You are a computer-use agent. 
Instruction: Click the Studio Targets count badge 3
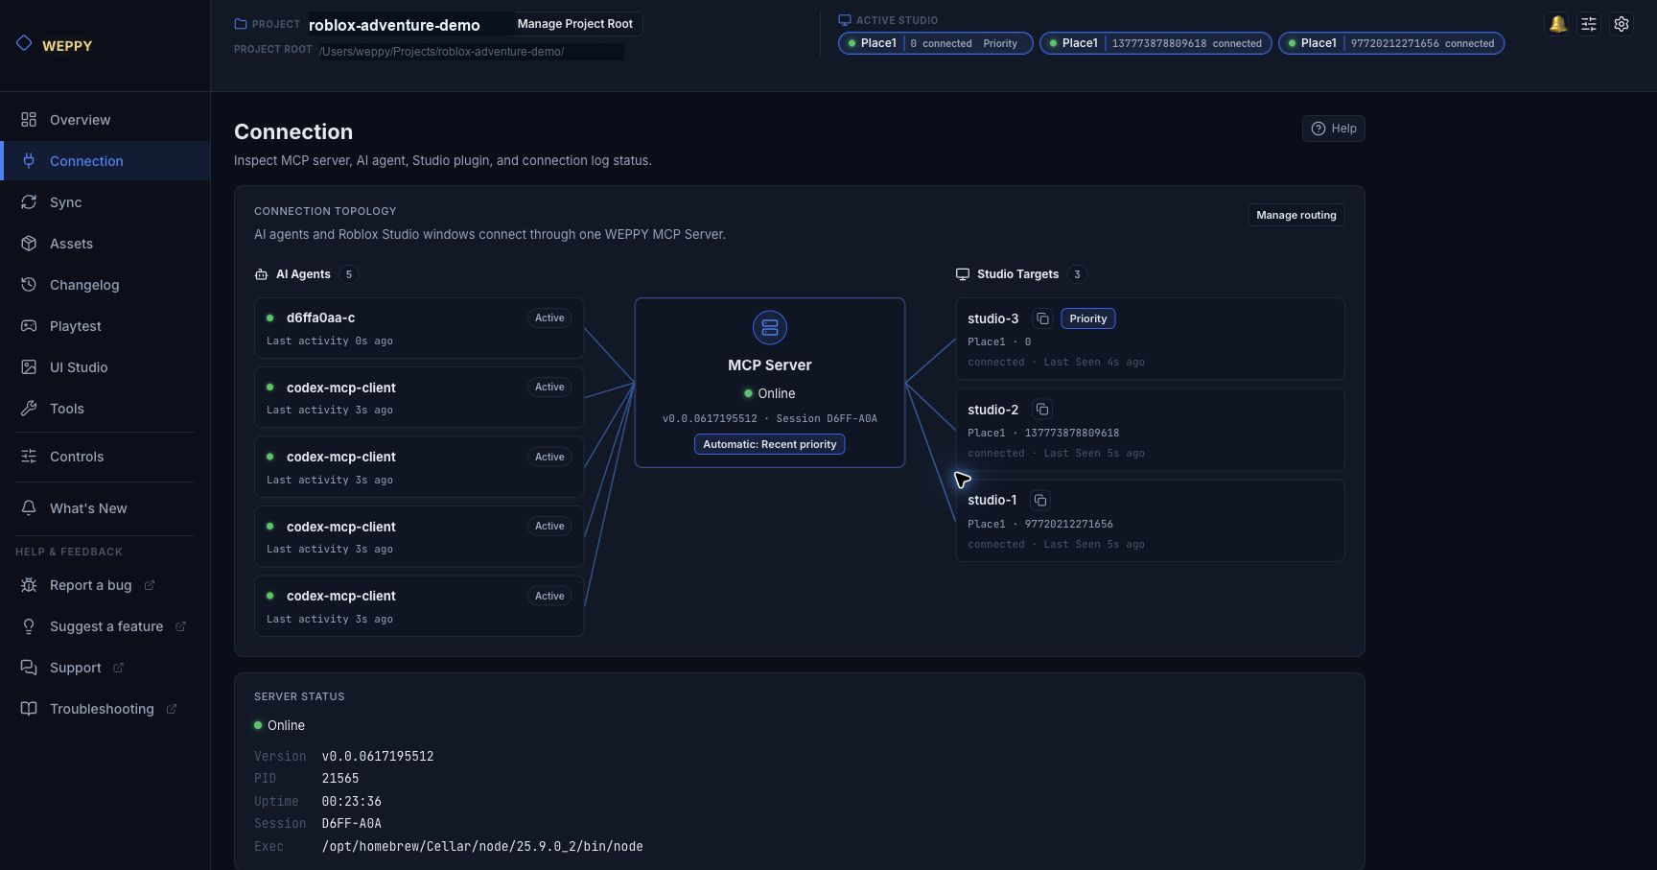(1077, 274)
